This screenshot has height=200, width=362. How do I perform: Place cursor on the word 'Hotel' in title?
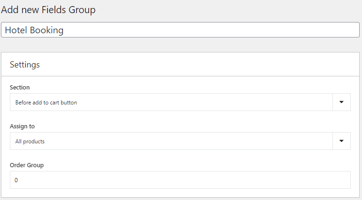tap(16, 30)
